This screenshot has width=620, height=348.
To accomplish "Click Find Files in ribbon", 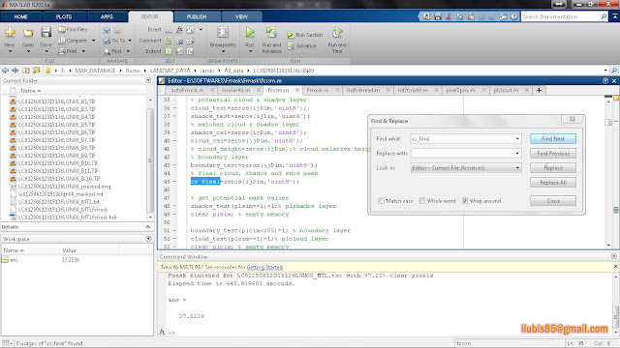I will coord(74,29).
